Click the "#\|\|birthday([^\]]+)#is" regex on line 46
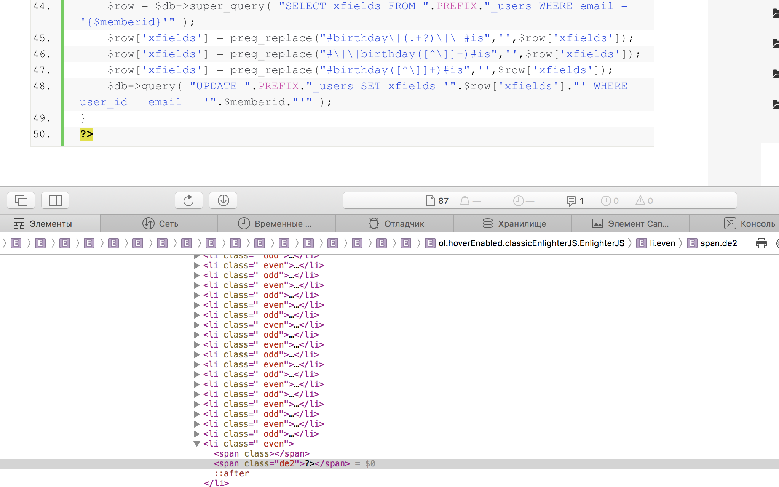The height and width of the screenshot is (487, 779). (409, 54)
